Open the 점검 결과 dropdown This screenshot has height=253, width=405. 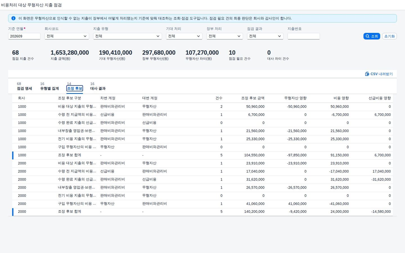pyautogui.click(x=265, y=36)
